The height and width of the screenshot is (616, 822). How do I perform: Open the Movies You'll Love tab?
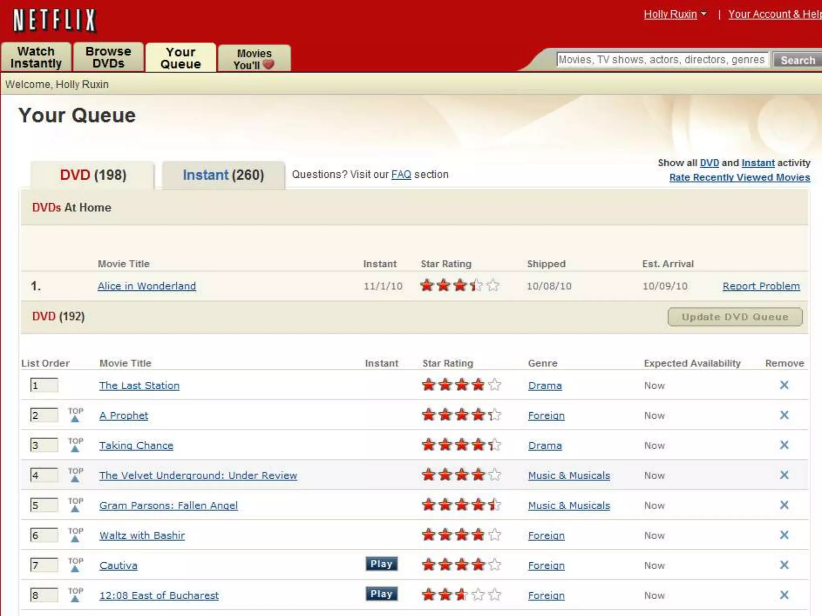[254, 59]
